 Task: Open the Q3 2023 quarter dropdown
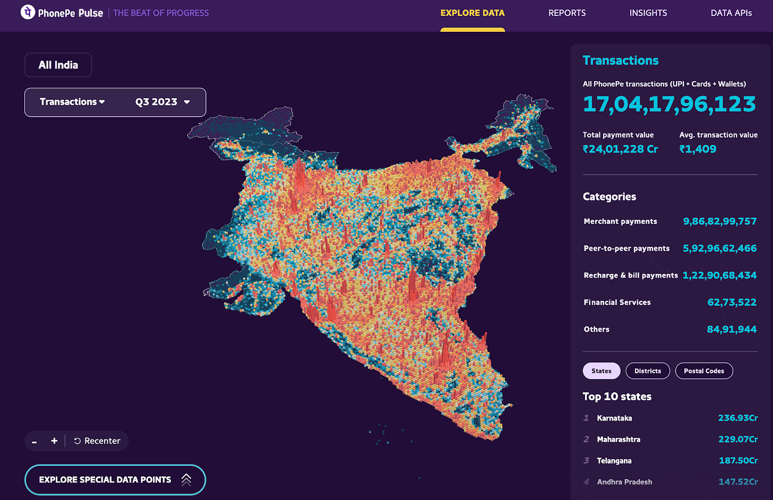162,102
